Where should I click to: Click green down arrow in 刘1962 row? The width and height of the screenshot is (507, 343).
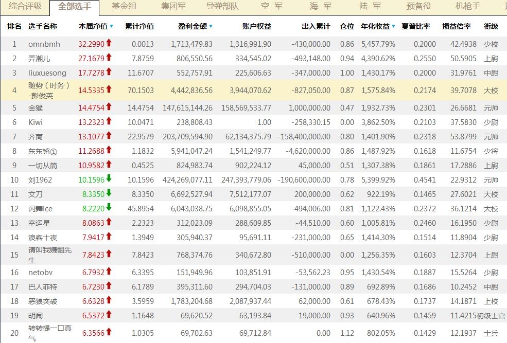[109, 180]
